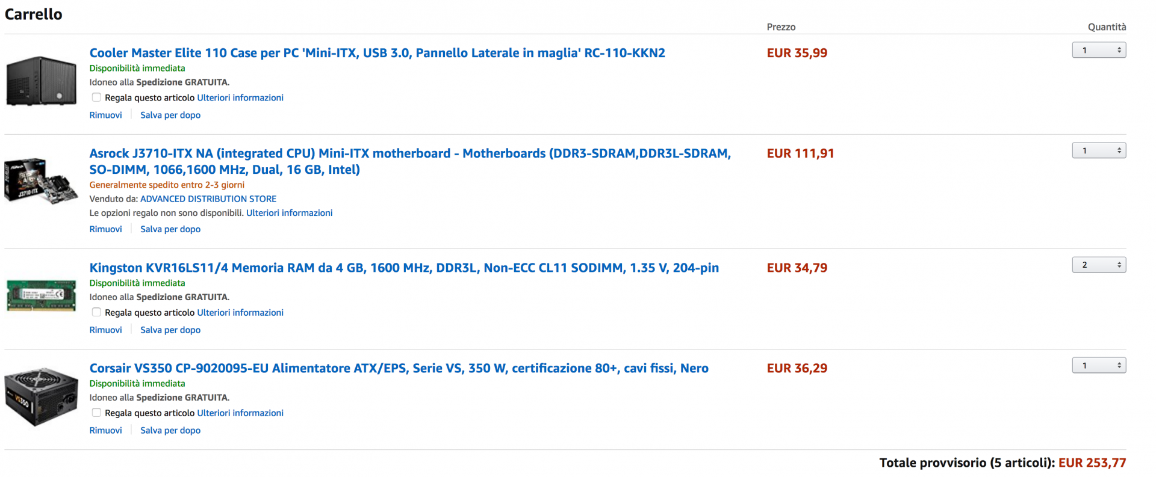Save Asrock motherboard with Salva per dopo
The image size is (1156, 477).
[x=170, y=229]
